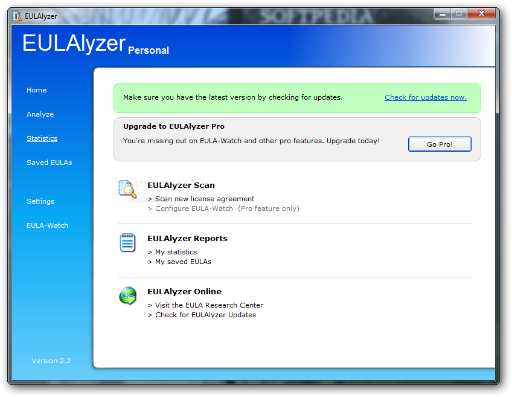This screenshot has width=512, height=397.
Task: Click the EULAlyzer Reports notepad icon
Action: (127, 242)
